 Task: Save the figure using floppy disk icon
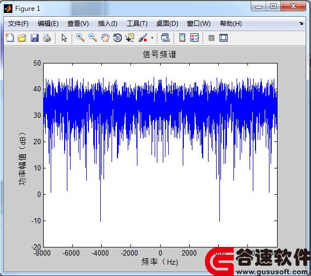[x=34, y=38]
